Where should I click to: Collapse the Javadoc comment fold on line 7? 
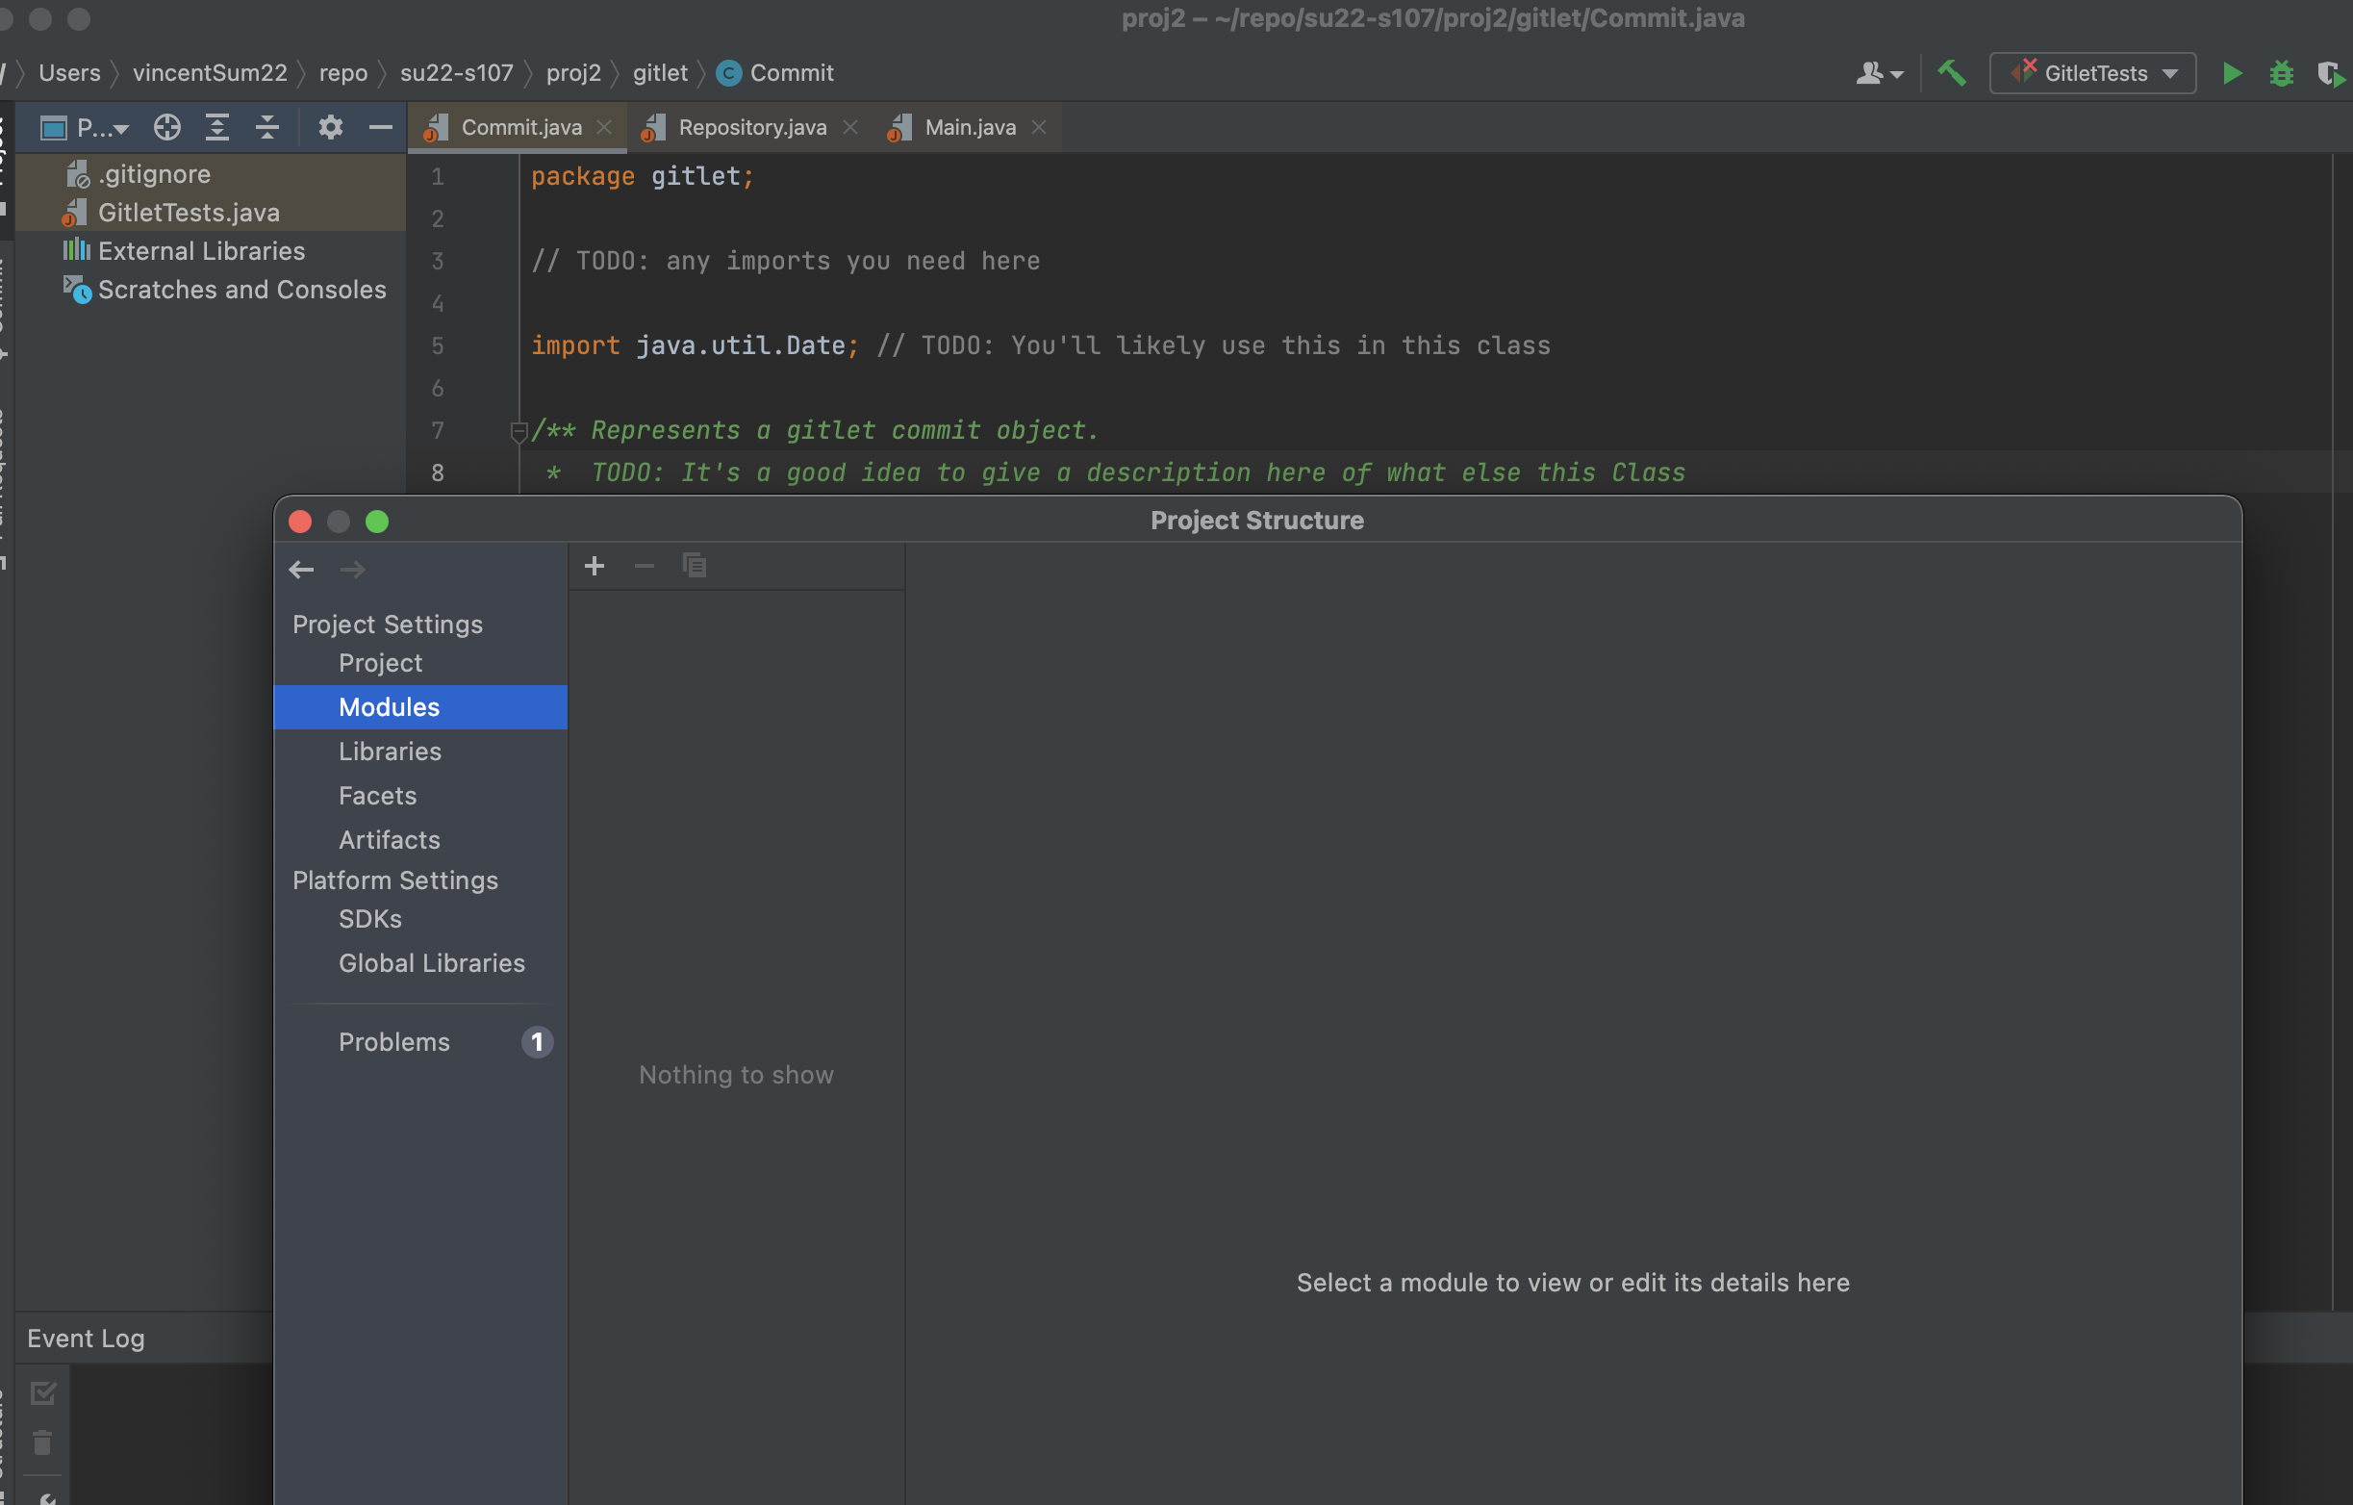[x=519, y=431]
